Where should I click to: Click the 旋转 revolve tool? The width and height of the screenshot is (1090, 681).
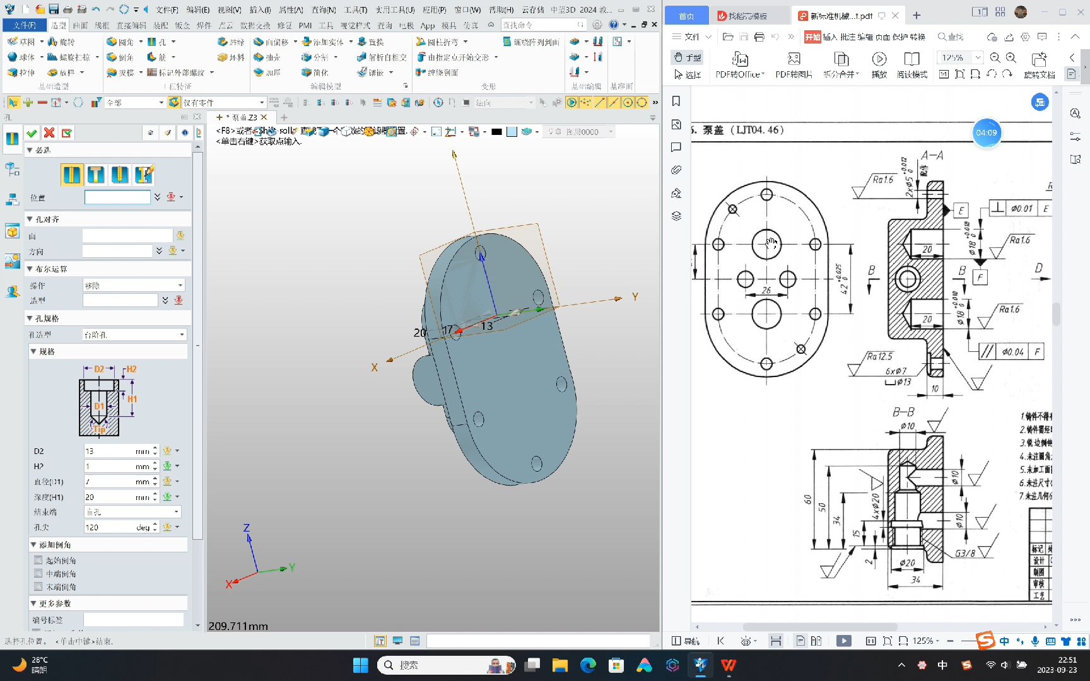(x=62, y=42)
